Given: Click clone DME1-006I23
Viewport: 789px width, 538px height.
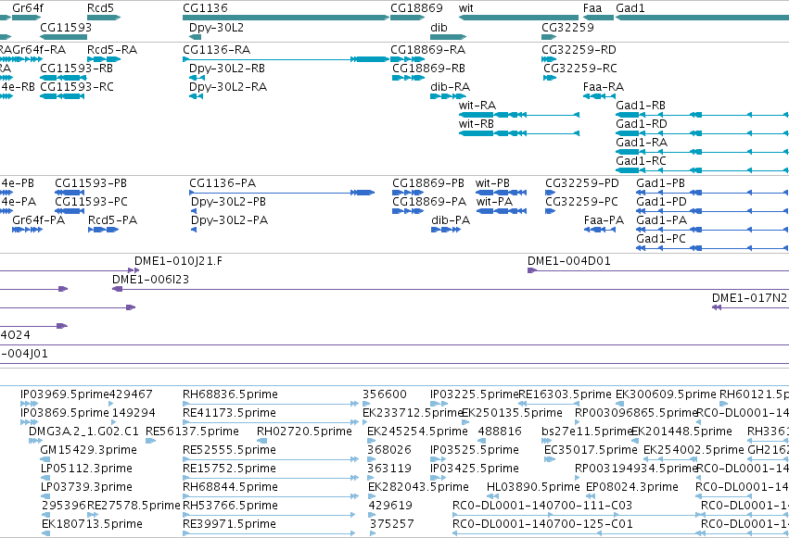Looking at the screenshot, I should click(150, 280).
